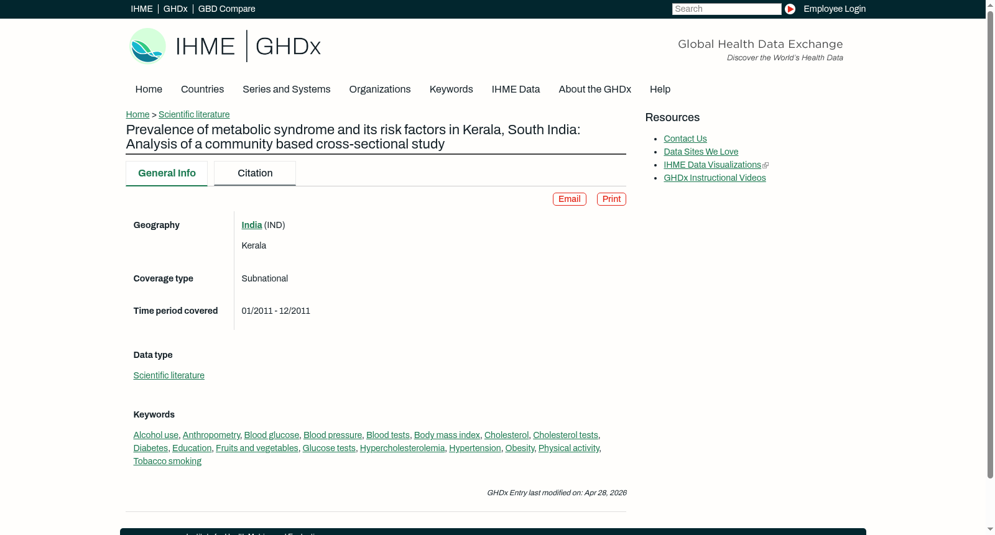Open the India geography link
This screenshot has width=995, height=535.
click(x=252, y=225)
